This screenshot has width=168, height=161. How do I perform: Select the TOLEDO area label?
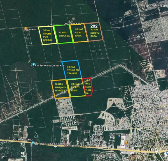click(149, 150)
